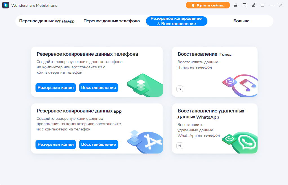Click the pencil edit icon in title bar
This screenshot has height=185, width=288.
point(253,5)
